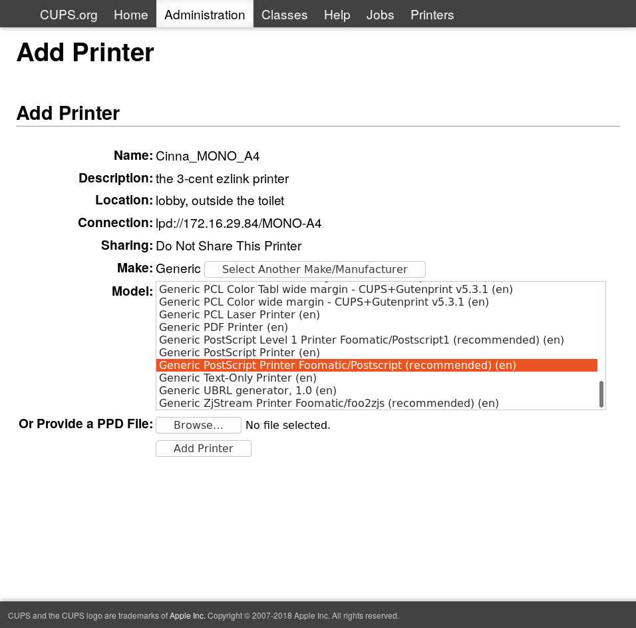Open the Administration tab

205,15
